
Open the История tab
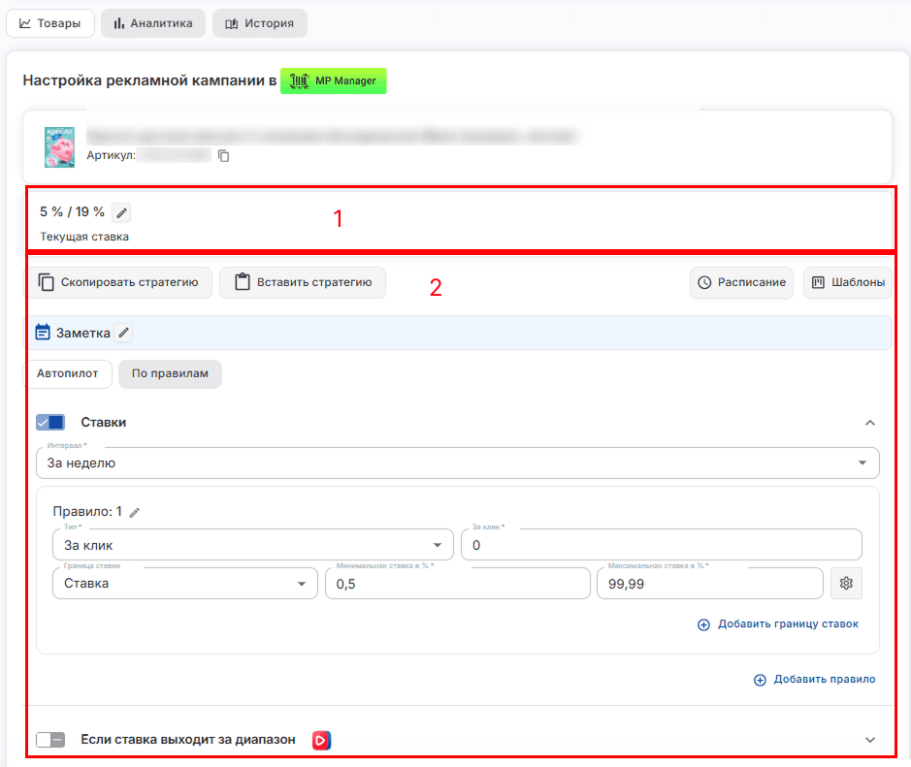click(x=260, y=23)
